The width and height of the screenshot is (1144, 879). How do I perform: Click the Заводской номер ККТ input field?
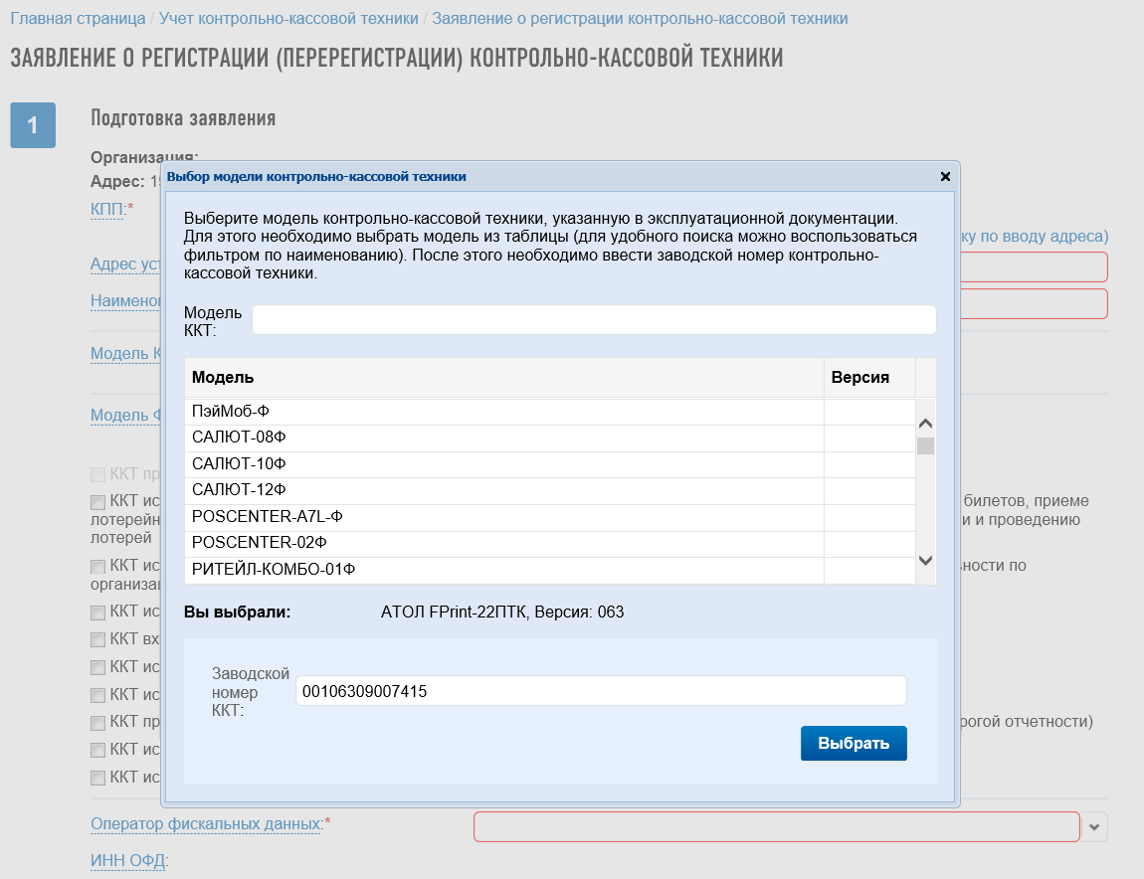point(601,691)
